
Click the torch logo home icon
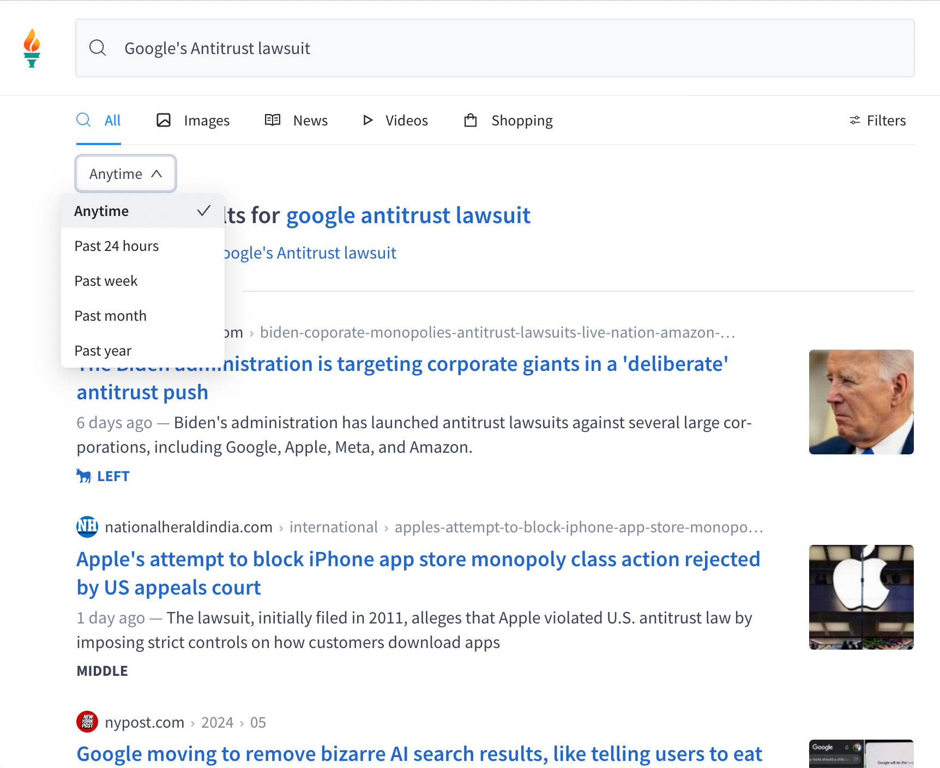32,48
